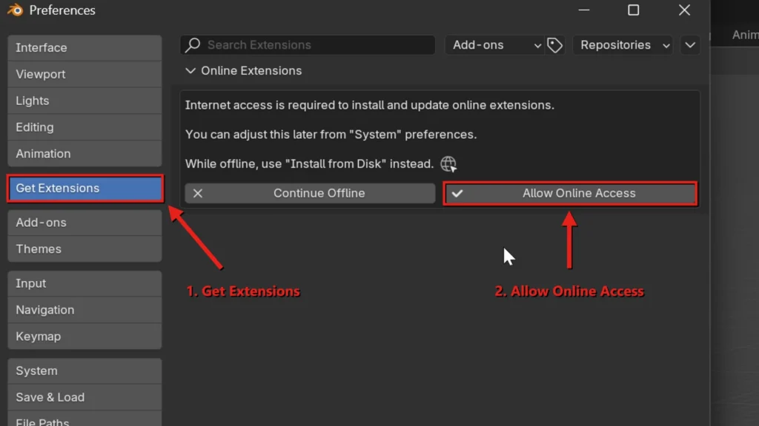The width and height of the screenshot is (759, 426).
Task: Open the Keymap preferences
Action: coord(84,337)
